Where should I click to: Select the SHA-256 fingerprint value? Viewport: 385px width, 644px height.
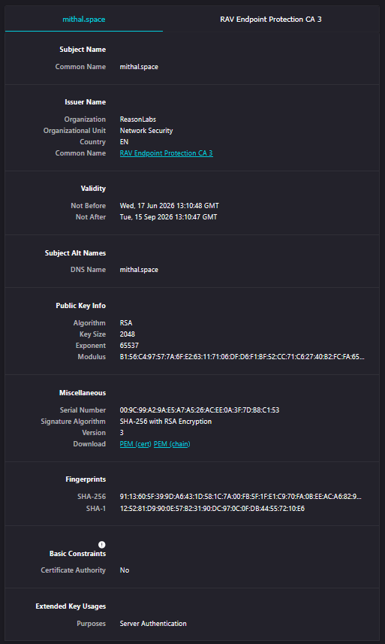coord(241,497)
